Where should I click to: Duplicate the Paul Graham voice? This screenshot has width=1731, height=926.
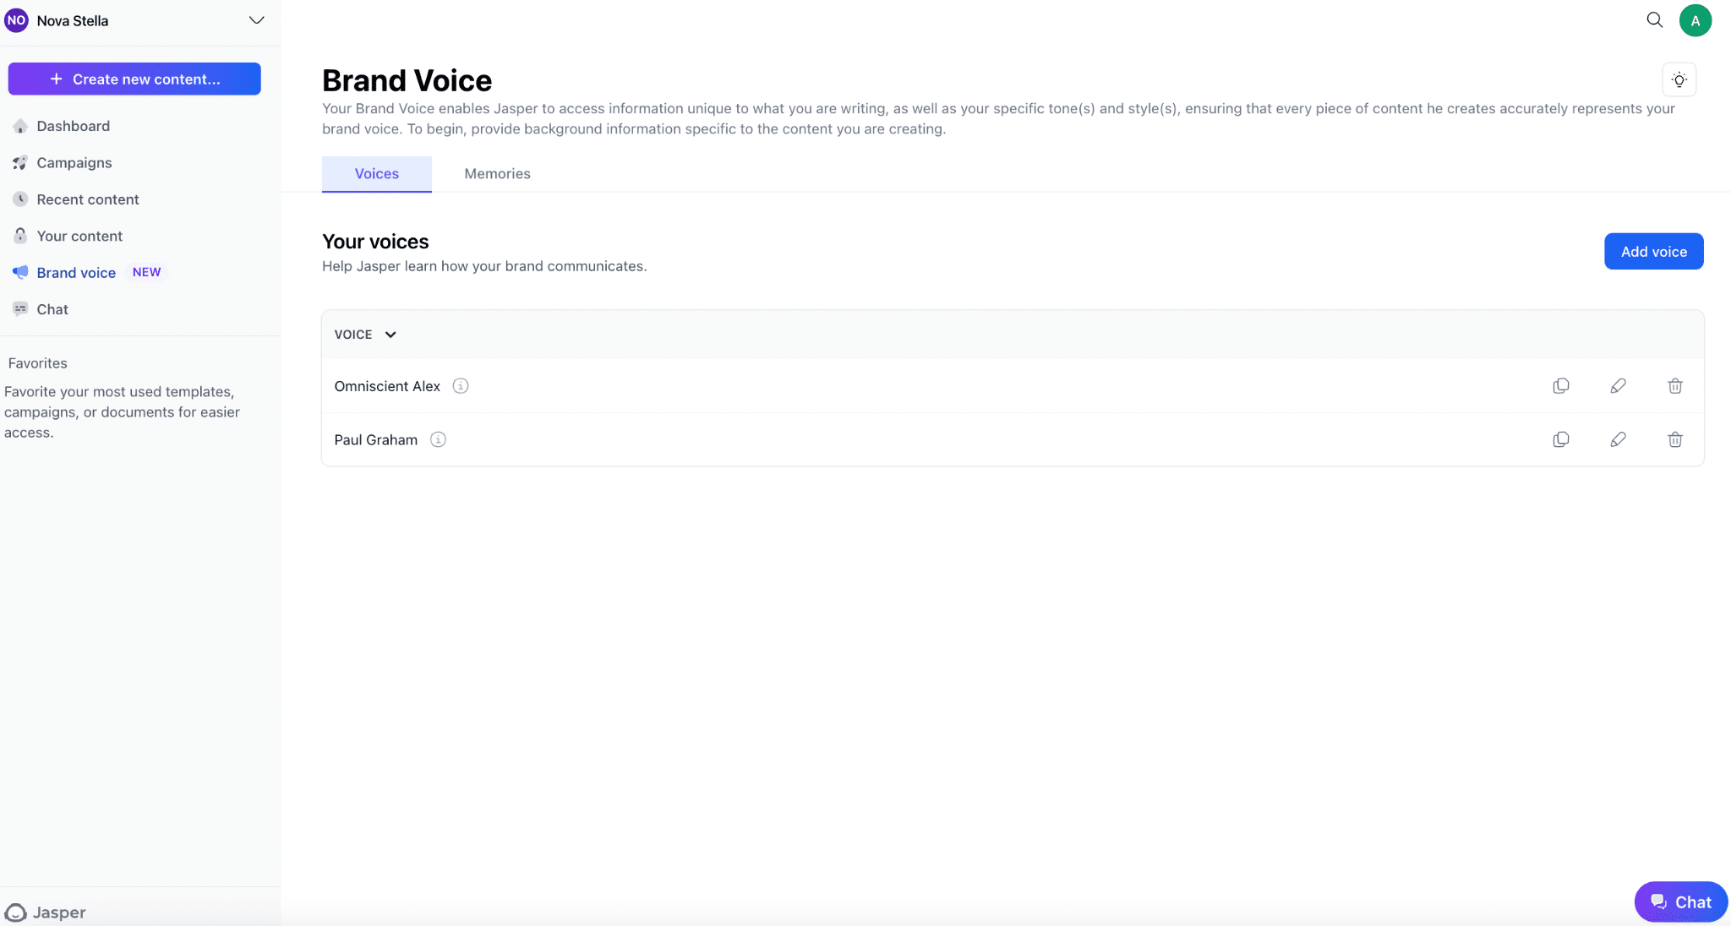pyautogui.click(x=1560, y=439)
